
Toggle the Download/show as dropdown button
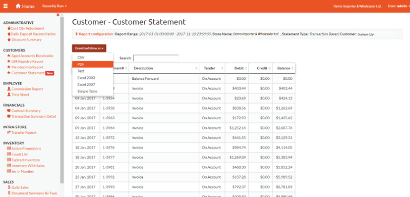point(89,49)
